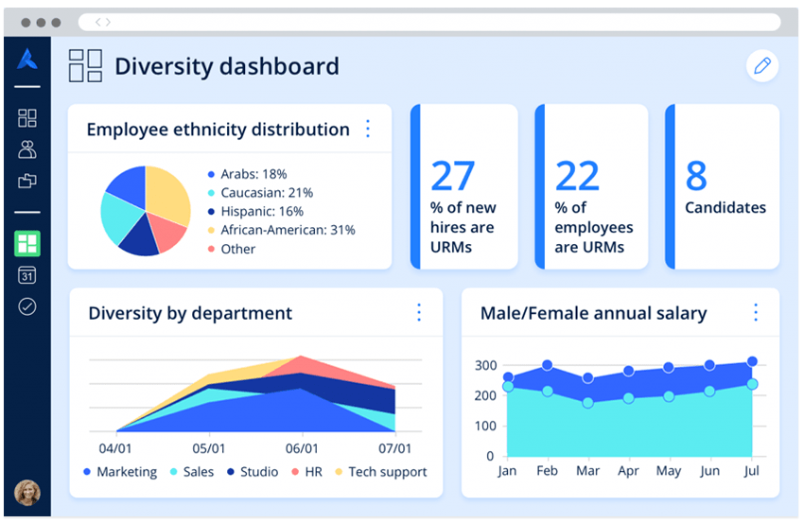Open the Male/Female annual salary options menu
The height and width of the screenshot is (523, 804).
coord(755,313)
